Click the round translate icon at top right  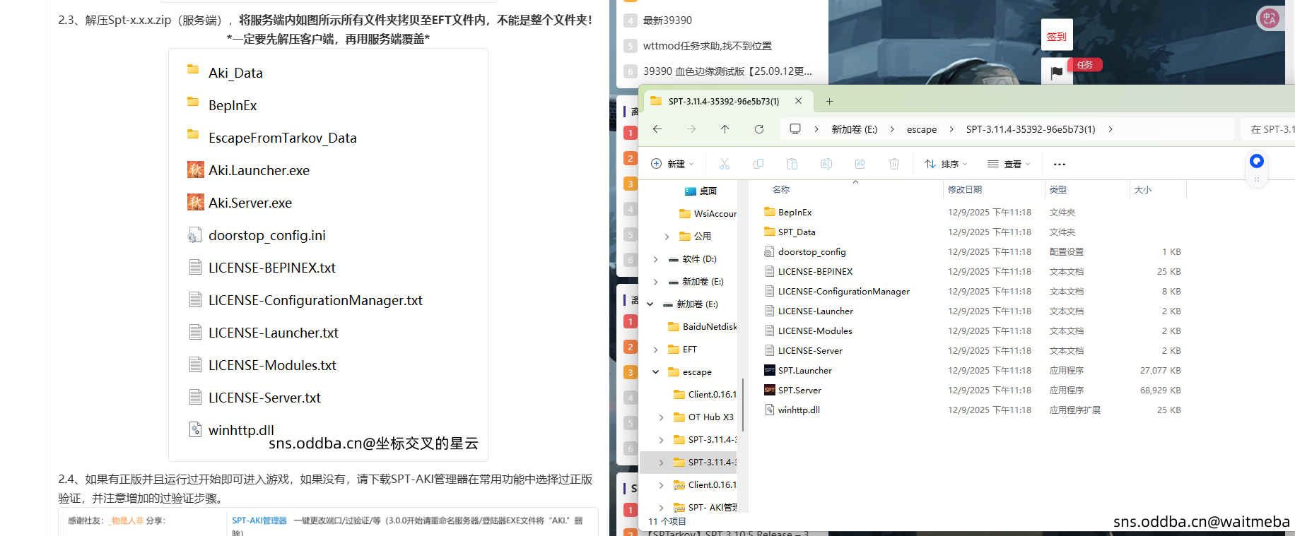pyautogui.click(x=1270, y=18)
